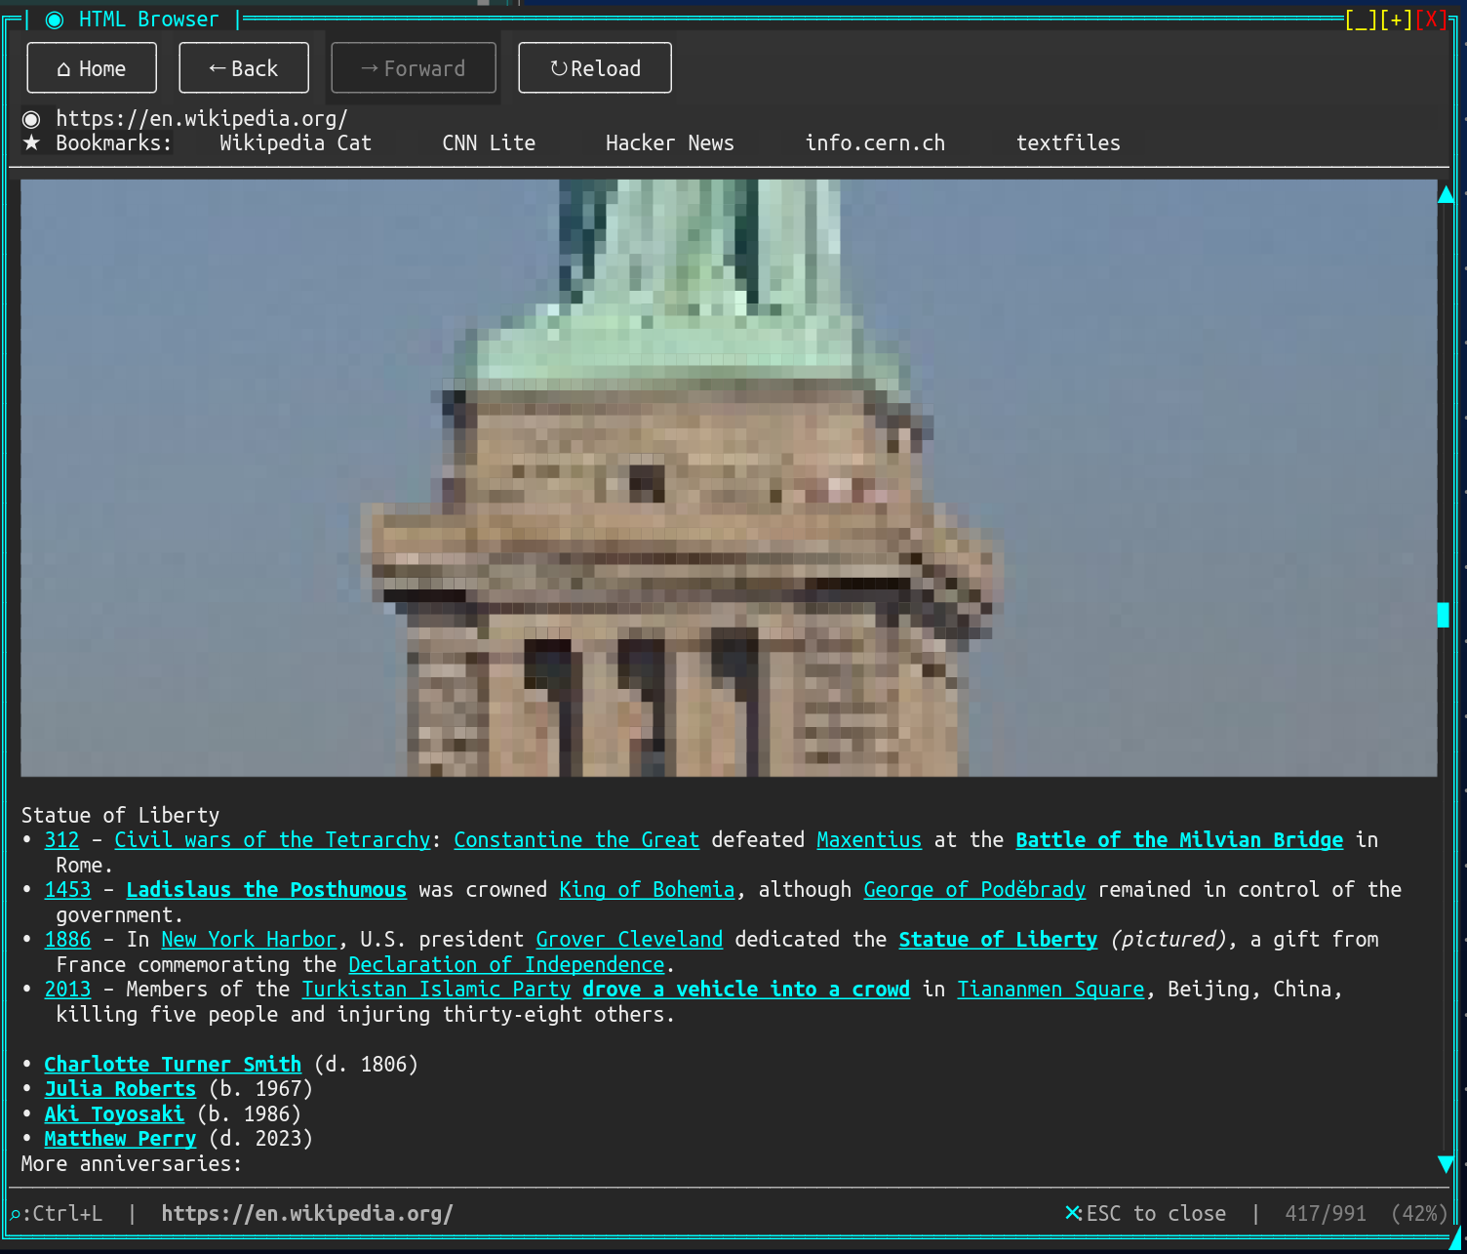Open 'drove a vehicle into a crowd' link

(x=746, y=990)
